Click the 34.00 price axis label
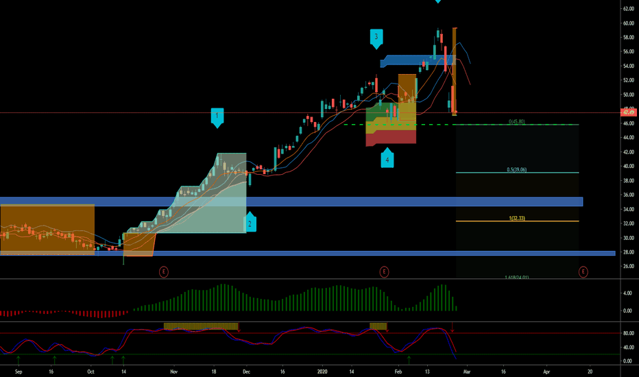This screenshot has height=377, width=639. (x=629, y=209)
